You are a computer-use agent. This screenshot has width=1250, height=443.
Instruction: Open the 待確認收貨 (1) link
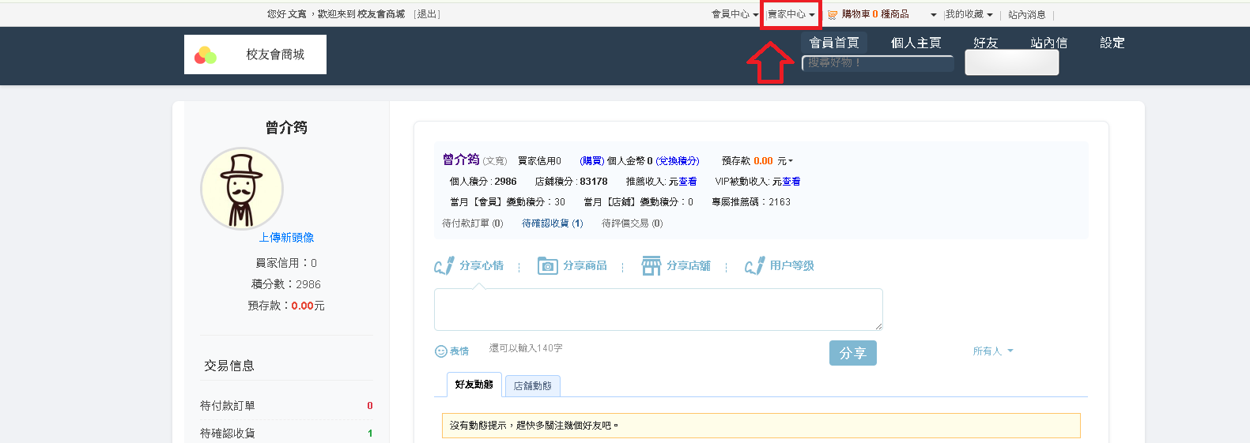coord(553,223)
